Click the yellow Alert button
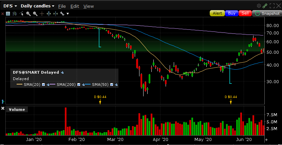The width and height of the screenshot is (282, 145). pos(217,13)
